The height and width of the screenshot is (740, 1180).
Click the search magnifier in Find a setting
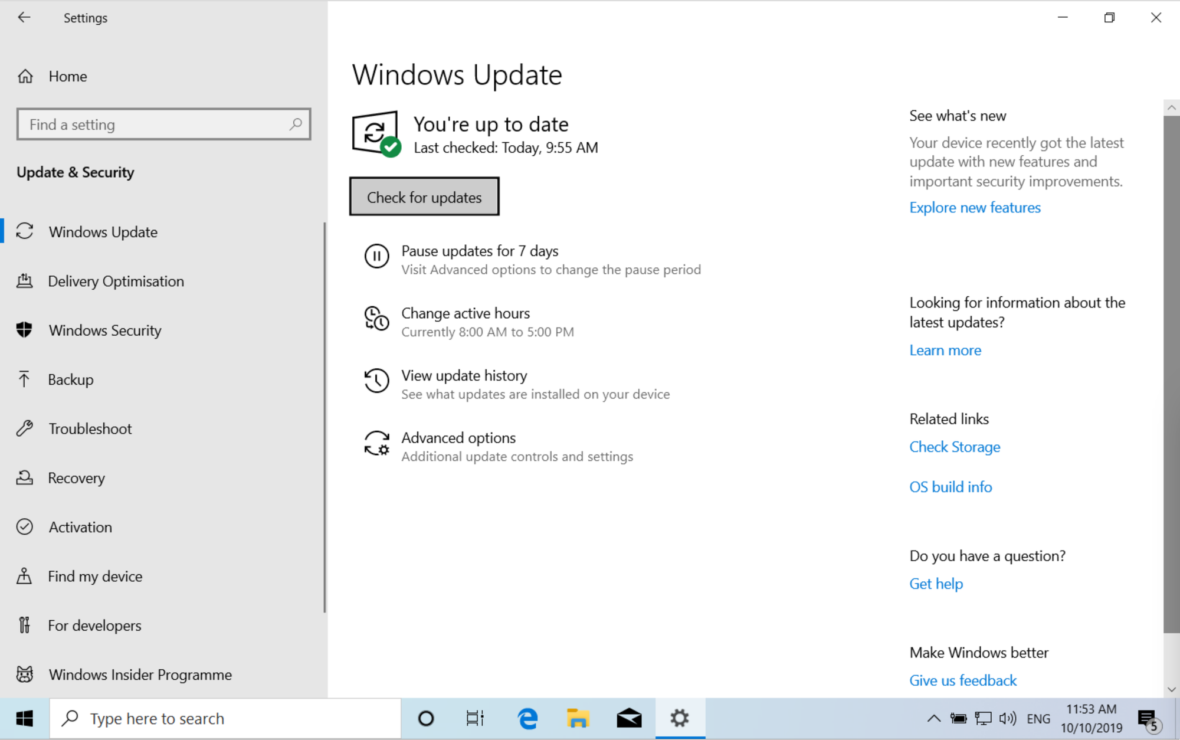coord(296,124)
